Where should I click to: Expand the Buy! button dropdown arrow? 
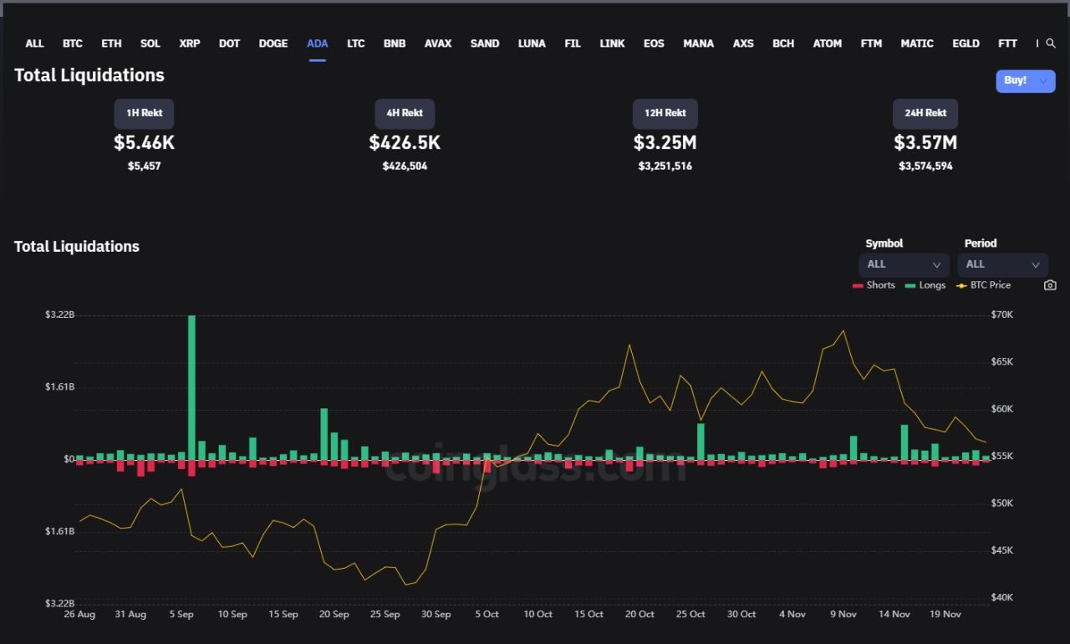click(1042, 81)
